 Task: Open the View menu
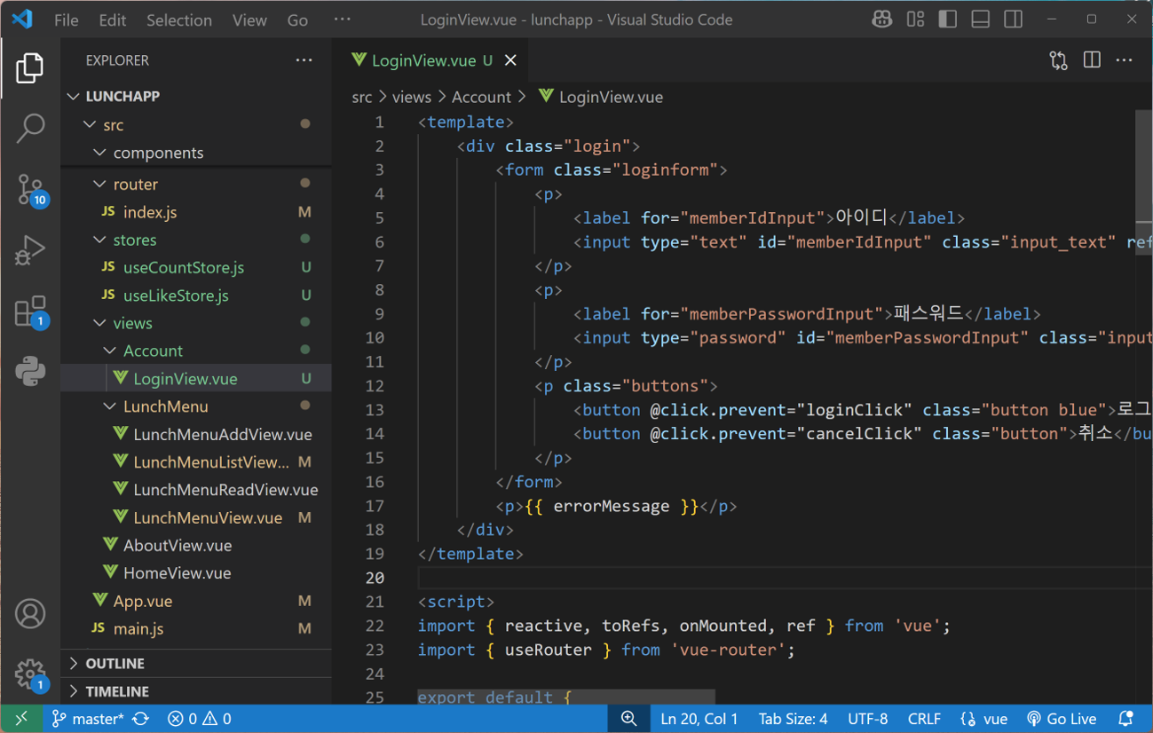point(249,20)
